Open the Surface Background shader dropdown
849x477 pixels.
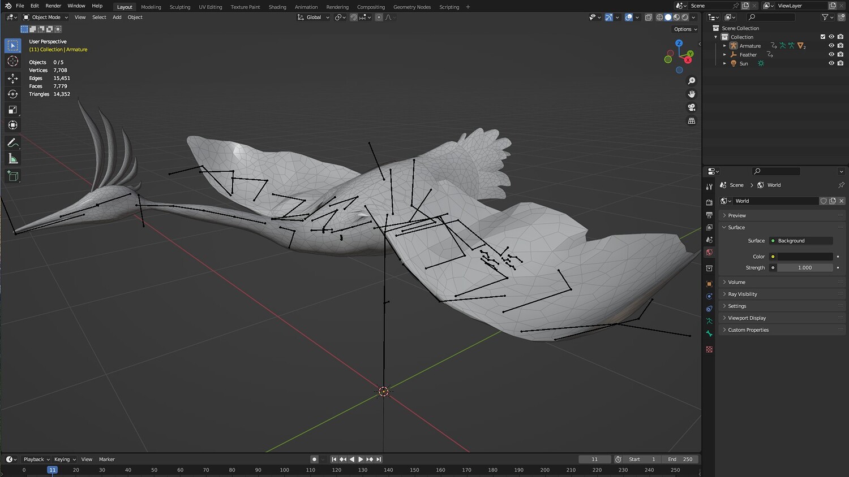click(x=801, y=241)
